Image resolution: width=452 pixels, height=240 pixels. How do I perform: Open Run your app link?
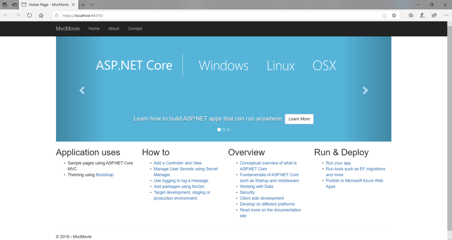[338, 163]
